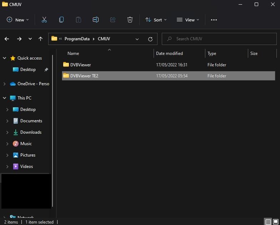This screenshot has height=225, width=280.
Task: Open the New item dropdown
Action: point(18,20)
